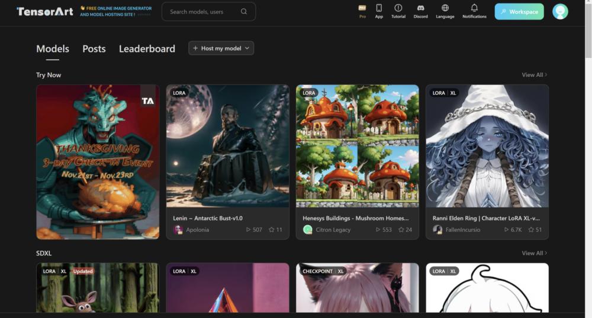Click the star icon on Lenin card
The width and height of the screenshot is (592, 318).
click(272, 229)
